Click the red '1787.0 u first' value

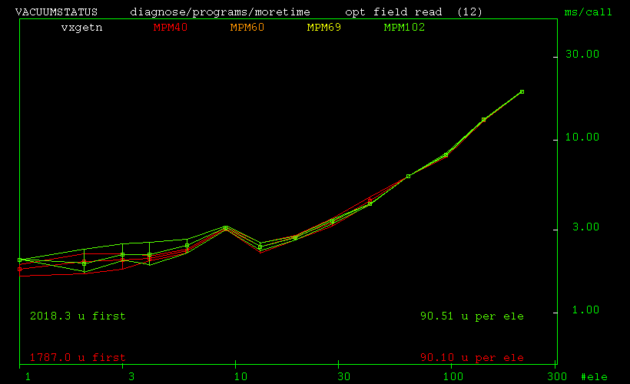[x=78, y=357]
